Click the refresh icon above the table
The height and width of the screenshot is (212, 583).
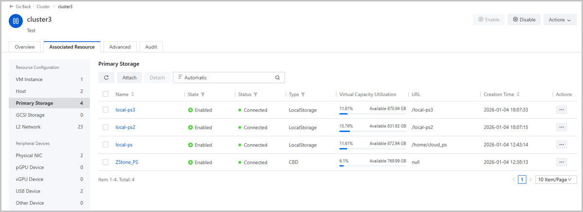point(106,78)
